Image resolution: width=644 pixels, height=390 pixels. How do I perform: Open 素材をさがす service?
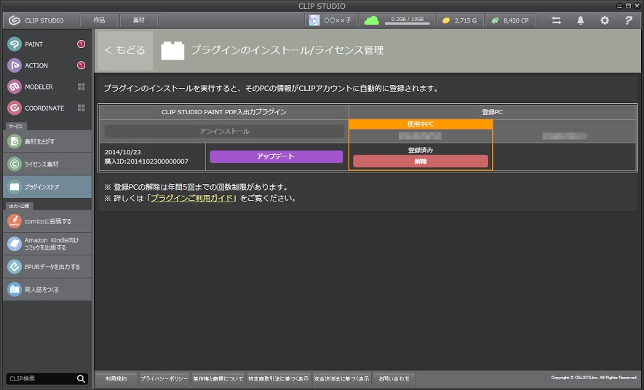coord(47,141)
